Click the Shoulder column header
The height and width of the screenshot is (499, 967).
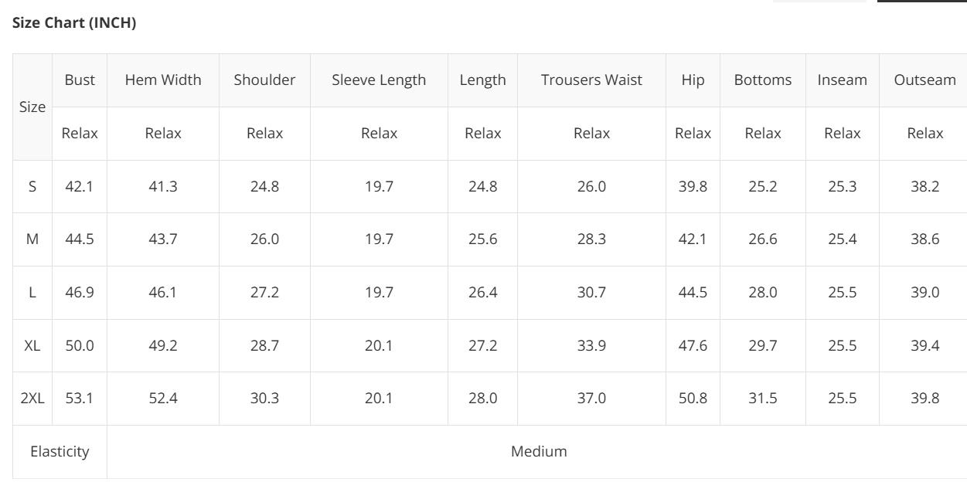tap(264, 80)
